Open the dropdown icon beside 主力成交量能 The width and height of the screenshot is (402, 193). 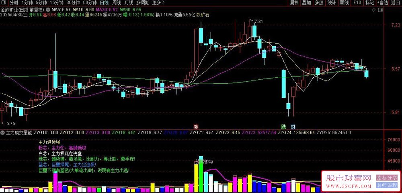3,133
